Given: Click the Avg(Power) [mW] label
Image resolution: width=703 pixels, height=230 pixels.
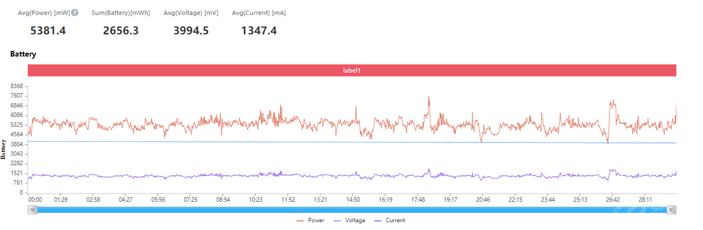Looking at the screenshot, I should click(44, 13).
